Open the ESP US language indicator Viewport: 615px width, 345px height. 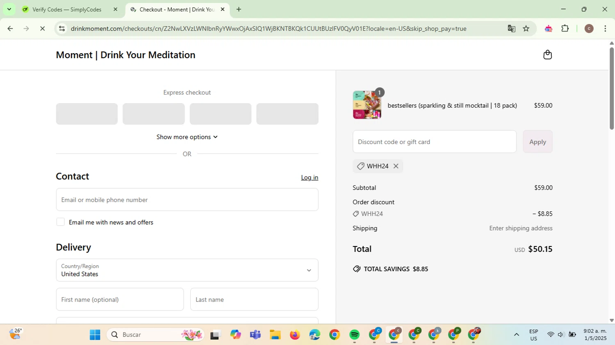tap(533, 335)
